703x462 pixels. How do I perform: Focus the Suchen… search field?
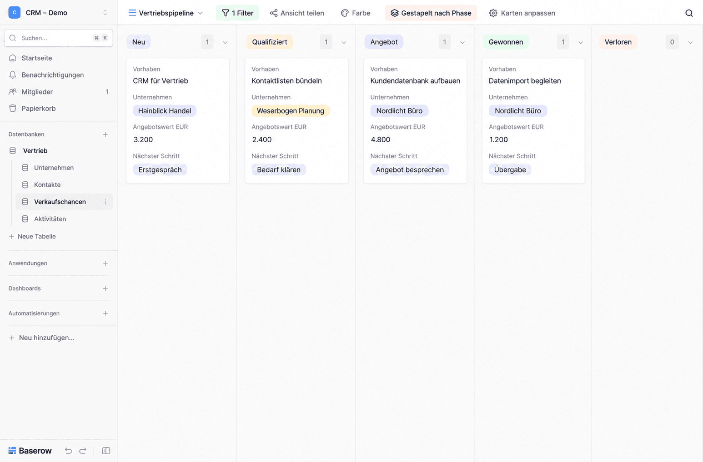59,38
